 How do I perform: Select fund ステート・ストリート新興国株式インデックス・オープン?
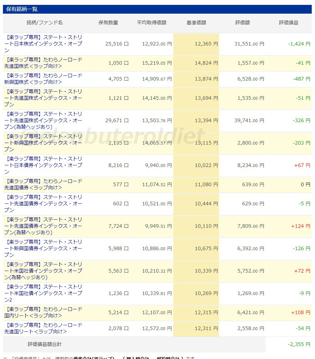point(43,143)
